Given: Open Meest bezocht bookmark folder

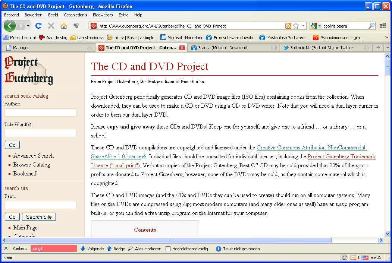Looking at the screenshot, I should click(x=19, y=38).
